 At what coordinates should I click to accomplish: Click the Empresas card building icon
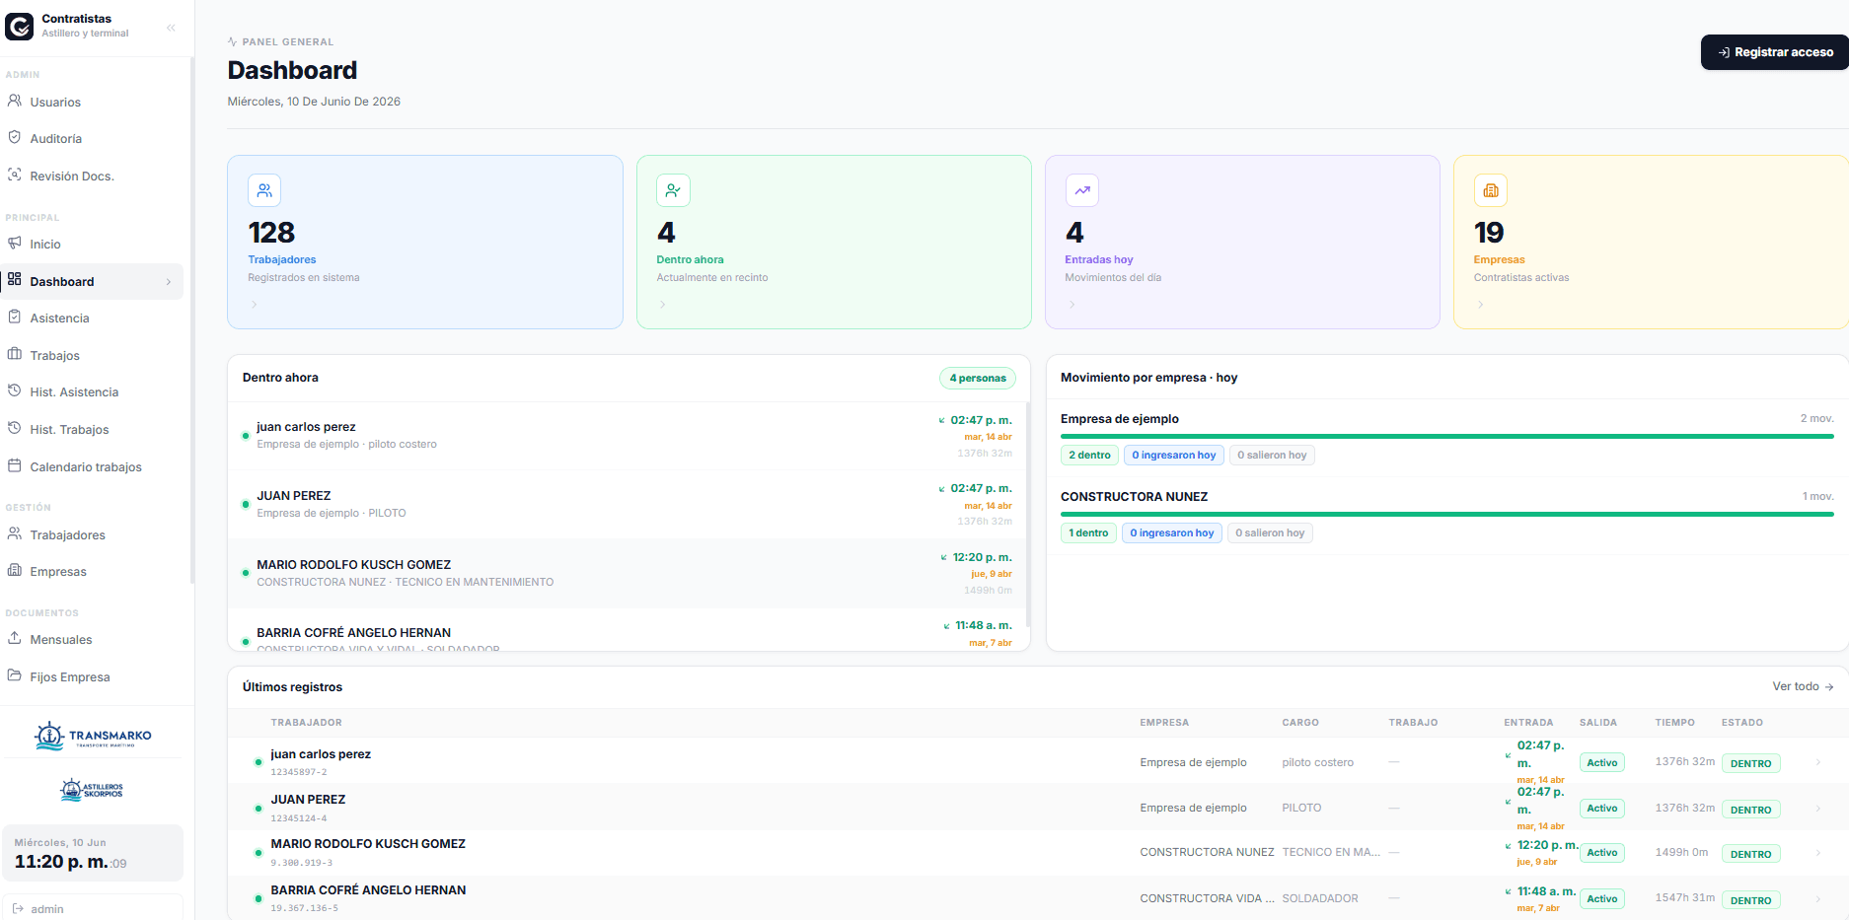click(1491, 190)
